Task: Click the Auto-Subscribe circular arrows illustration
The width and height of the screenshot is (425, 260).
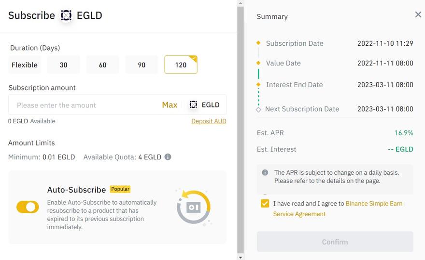Action: coord(194,207)
